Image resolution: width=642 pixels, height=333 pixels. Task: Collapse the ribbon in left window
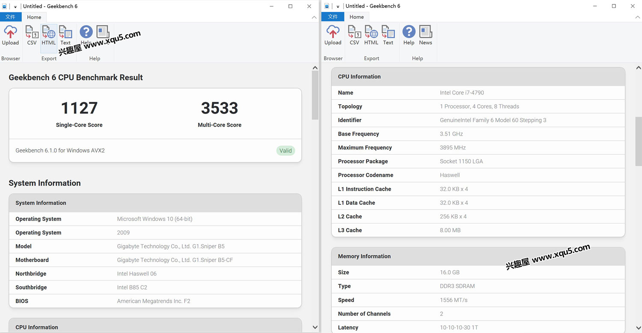314,18
